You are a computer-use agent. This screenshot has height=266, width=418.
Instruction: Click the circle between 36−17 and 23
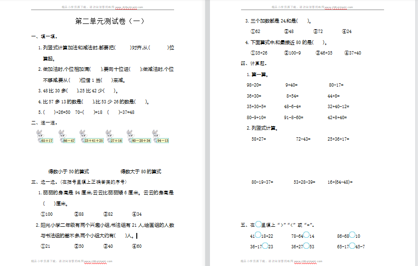[x=265, y=246]
